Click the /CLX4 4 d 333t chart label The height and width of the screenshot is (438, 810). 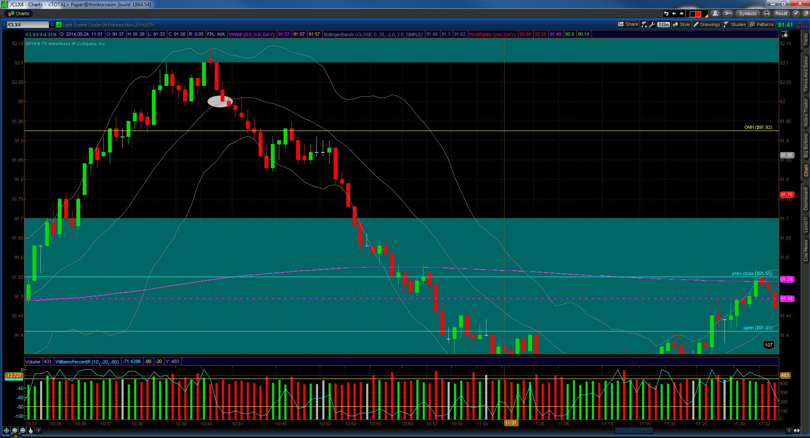point(41,35)
